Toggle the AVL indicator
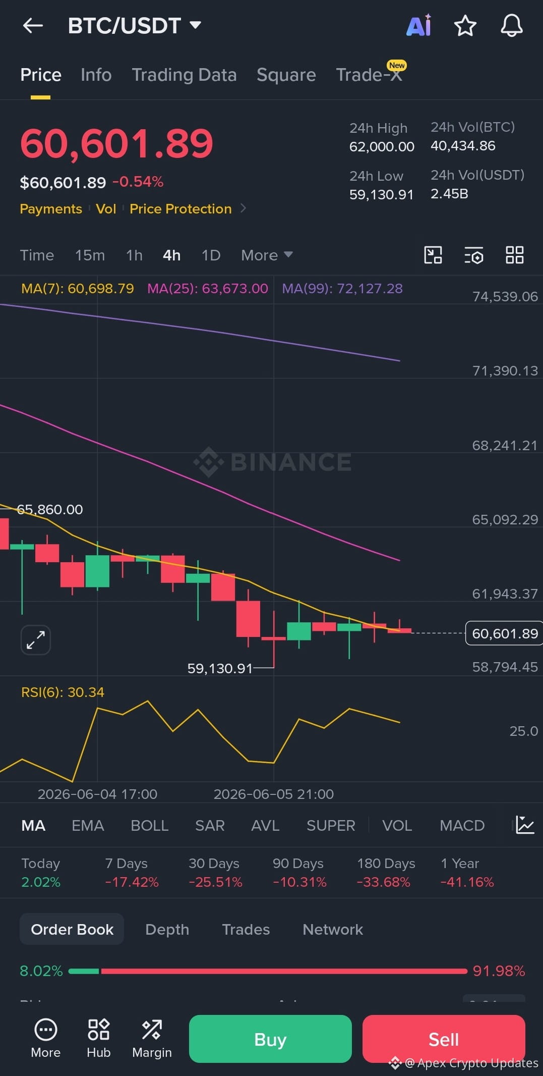The width and height of the screenshot is (543, 1076). click(x=265, y=825)
